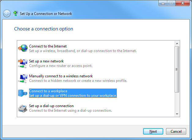Image resolution: width=192 pixels, height=140 pixels.
Task: Select the Connect to a workplace option
Action: click(x=73, y=93)
